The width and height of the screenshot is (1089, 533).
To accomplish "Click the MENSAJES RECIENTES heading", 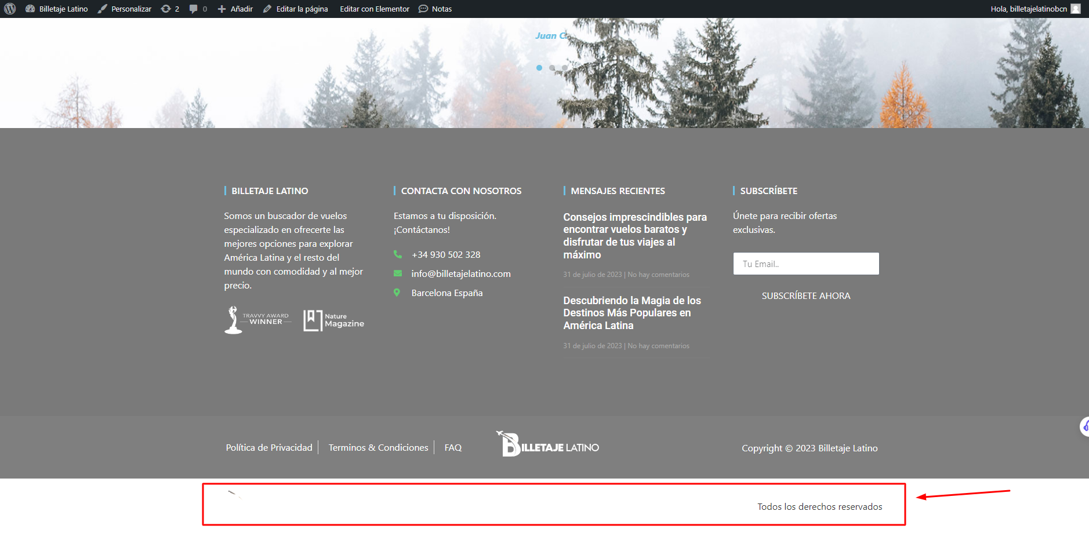I will pyautogui.click(x=618, y=191).
